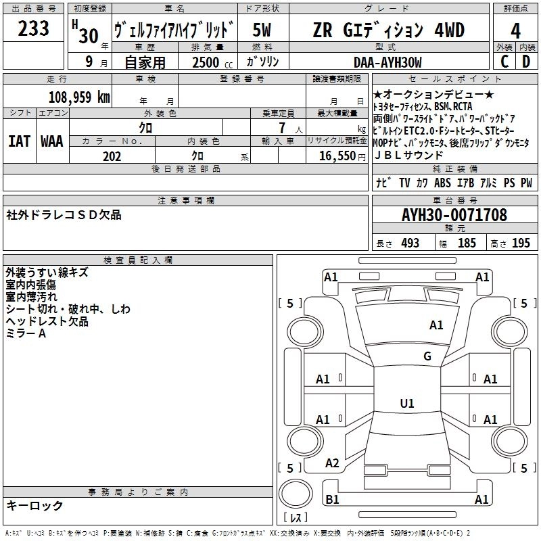
Task: Click the PS power steering code
Action: 509,183
